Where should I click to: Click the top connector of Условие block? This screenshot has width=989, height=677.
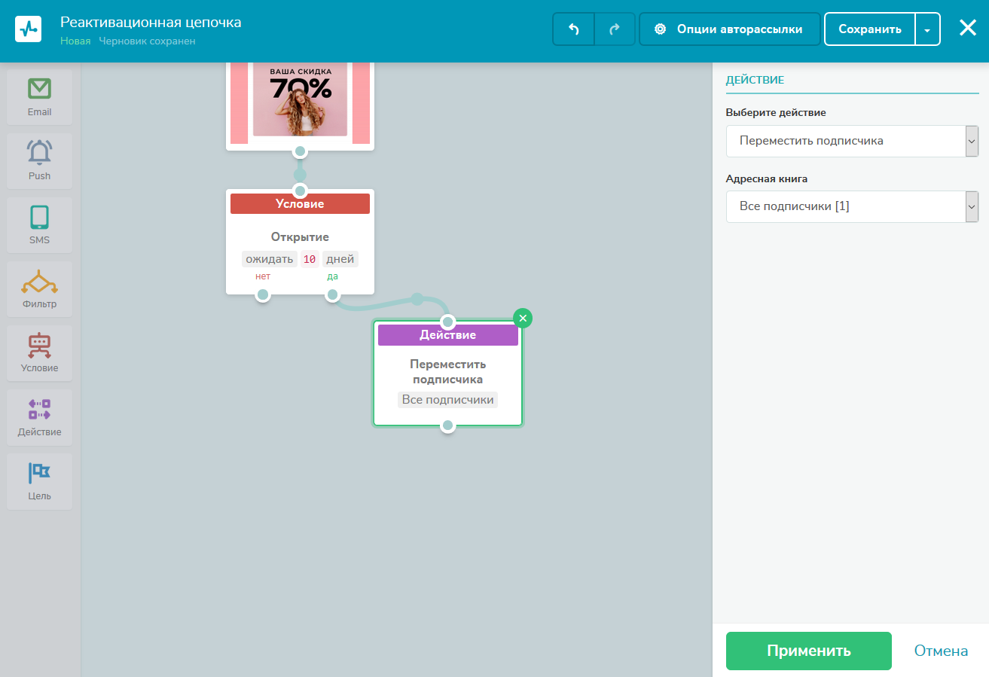point(300,191)
